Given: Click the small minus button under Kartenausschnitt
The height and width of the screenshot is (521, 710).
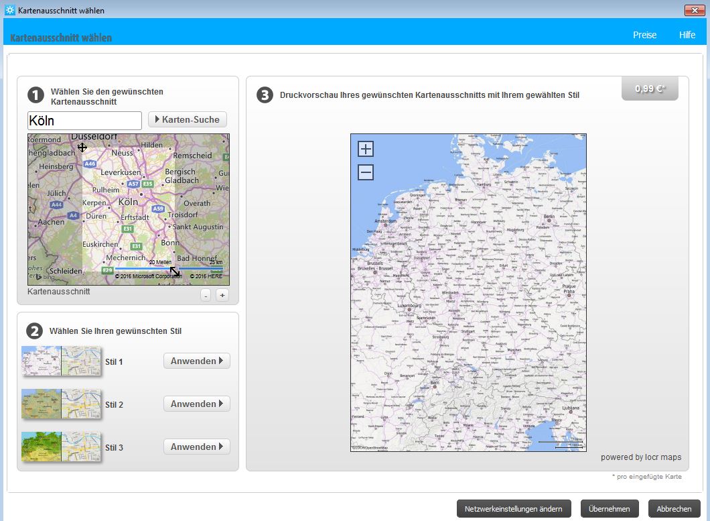Looking at the screenshot, I should pyautogui.click(x=206, y=295).
